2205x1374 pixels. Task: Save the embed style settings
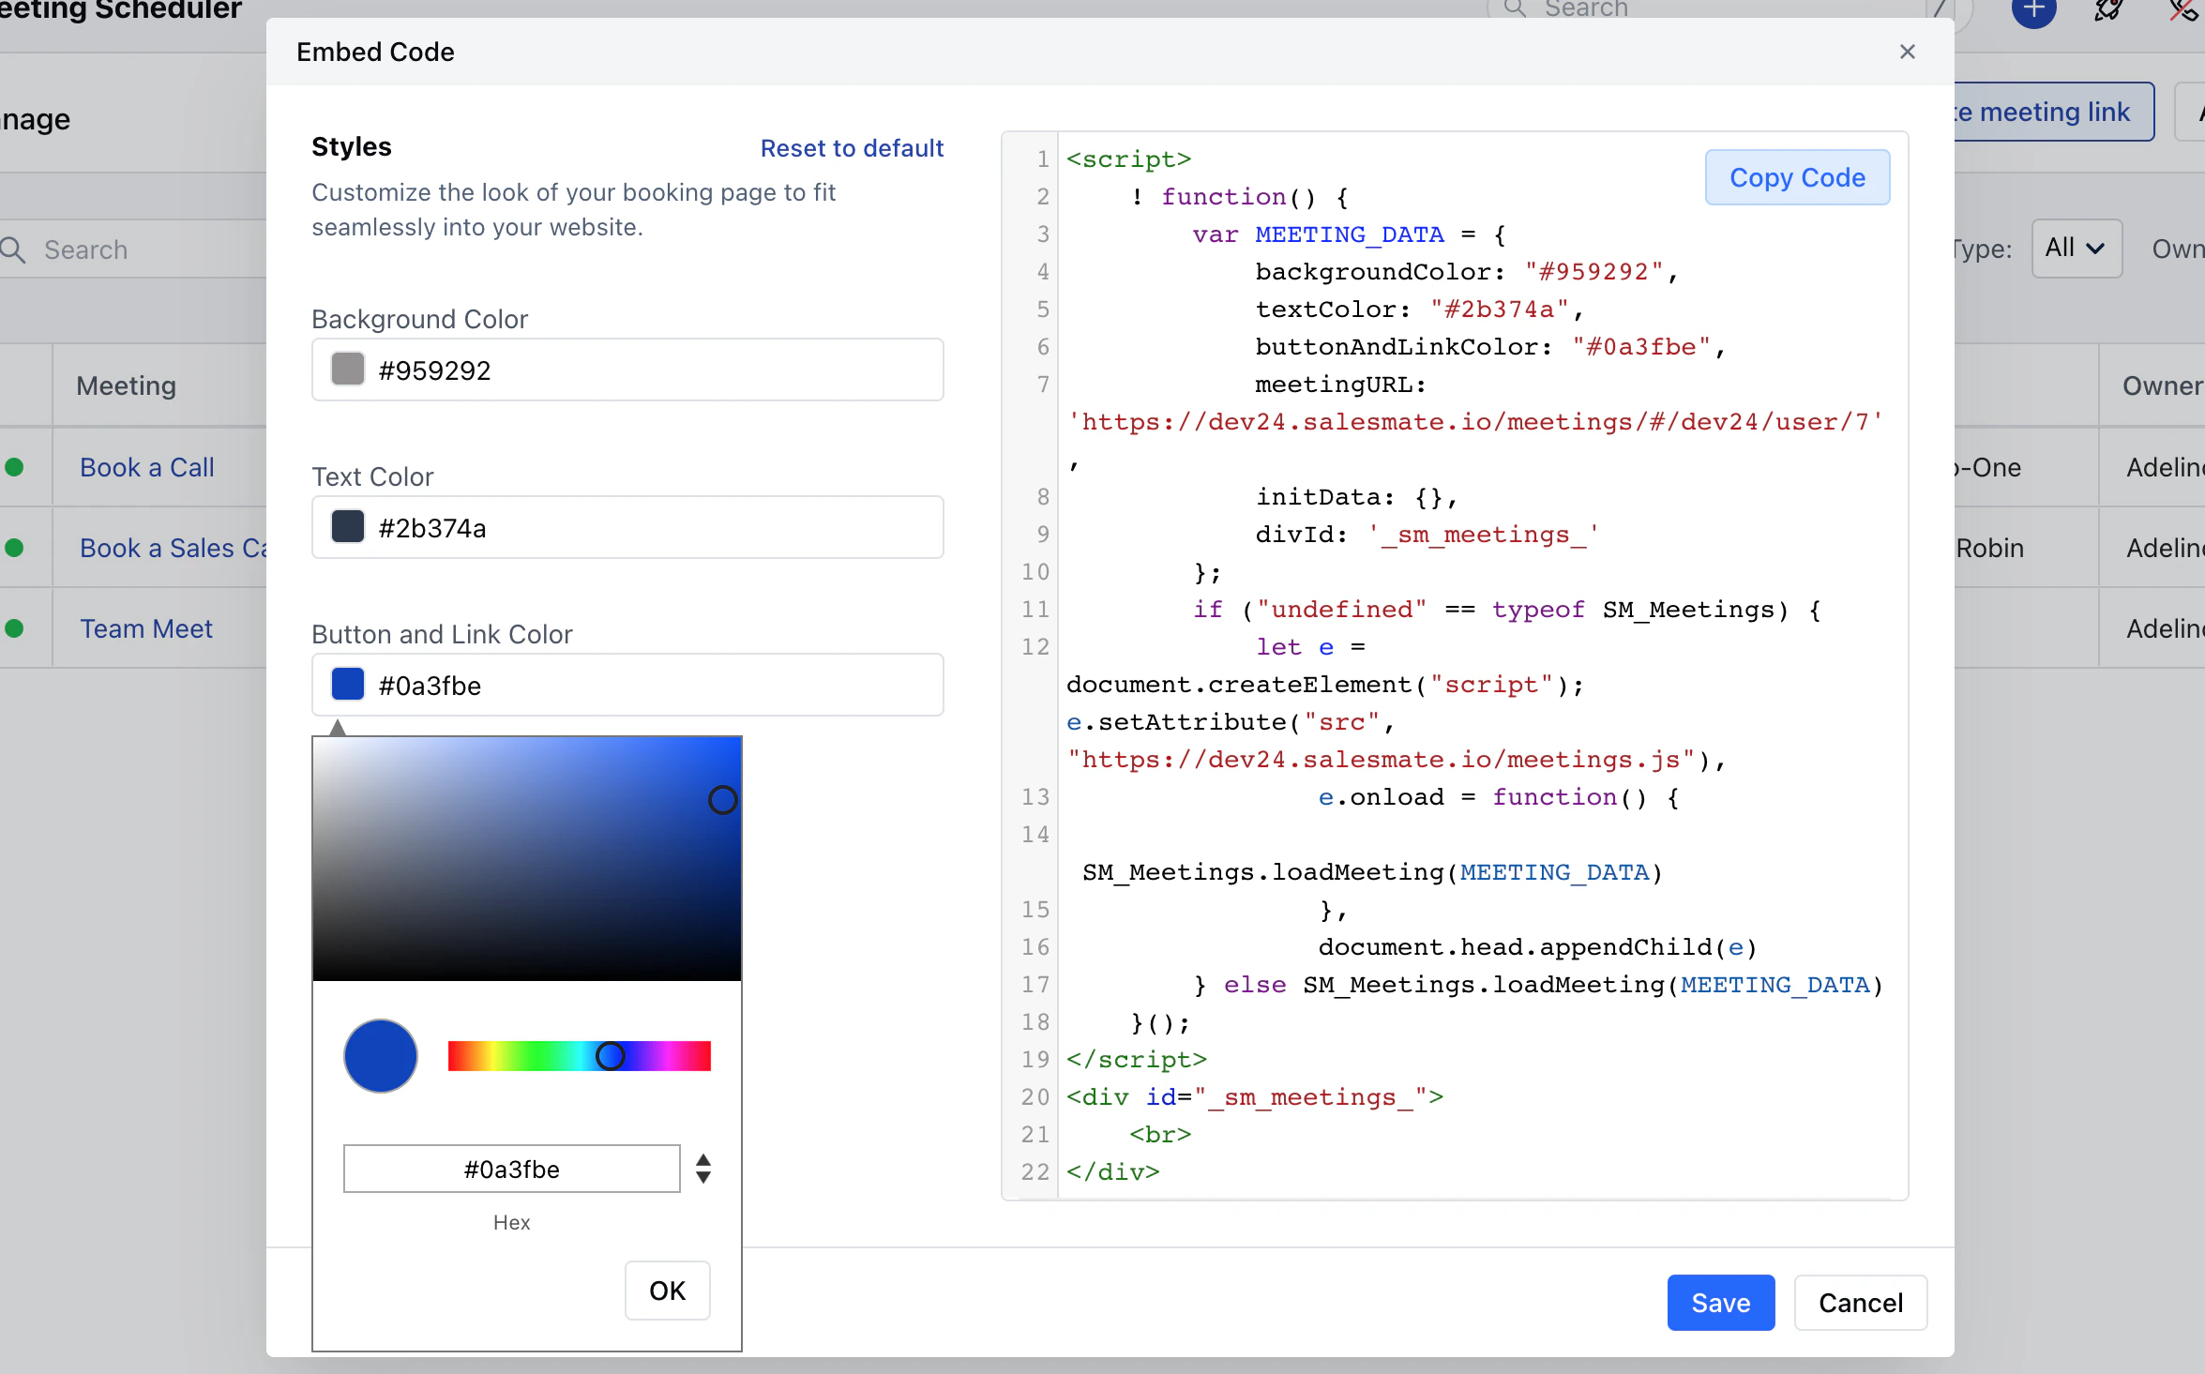(1721, 1302)
